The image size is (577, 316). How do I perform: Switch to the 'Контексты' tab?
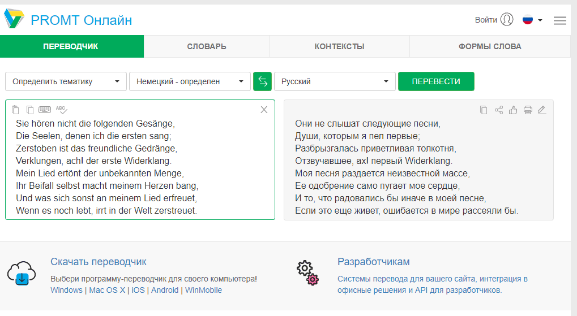coord(339,46)
